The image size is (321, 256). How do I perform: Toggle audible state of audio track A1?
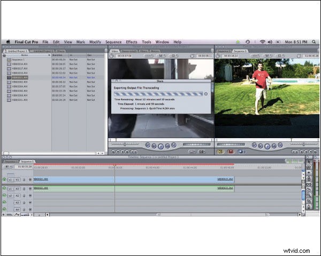4,189
